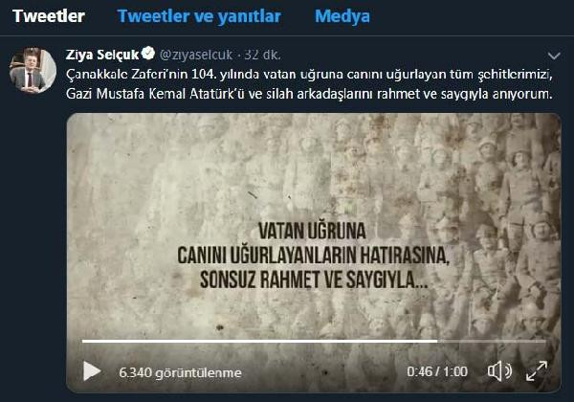Switch to the Tweetler ve yanıtlar tab

click(x=199, y=16)
